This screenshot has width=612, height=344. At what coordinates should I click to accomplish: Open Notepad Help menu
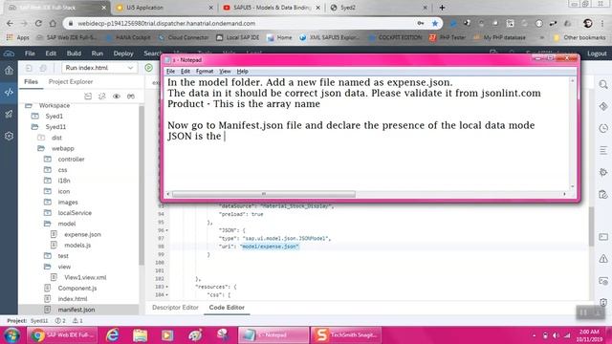242,72
